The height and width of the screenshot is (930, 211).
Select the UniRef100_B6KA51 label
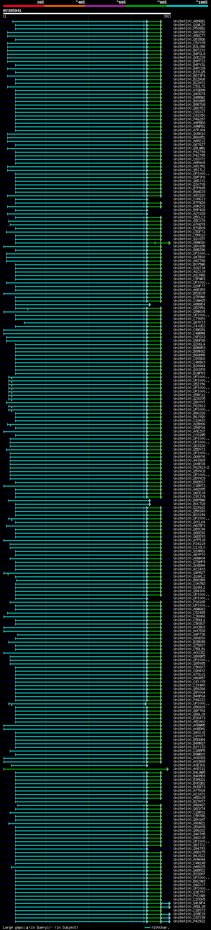[189, 138]
